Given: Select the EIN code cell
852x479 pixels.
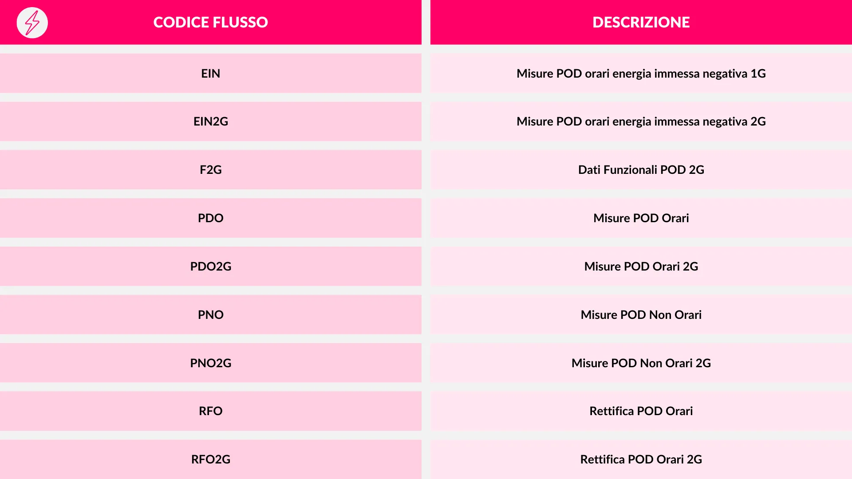Looking at the screenshot, I should click(210, 74).
